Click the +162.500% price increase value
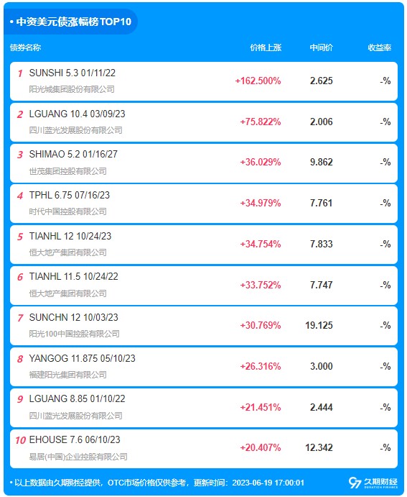This screenshot has width=407, height=497. pyautogui.click(x=258, y=81)
